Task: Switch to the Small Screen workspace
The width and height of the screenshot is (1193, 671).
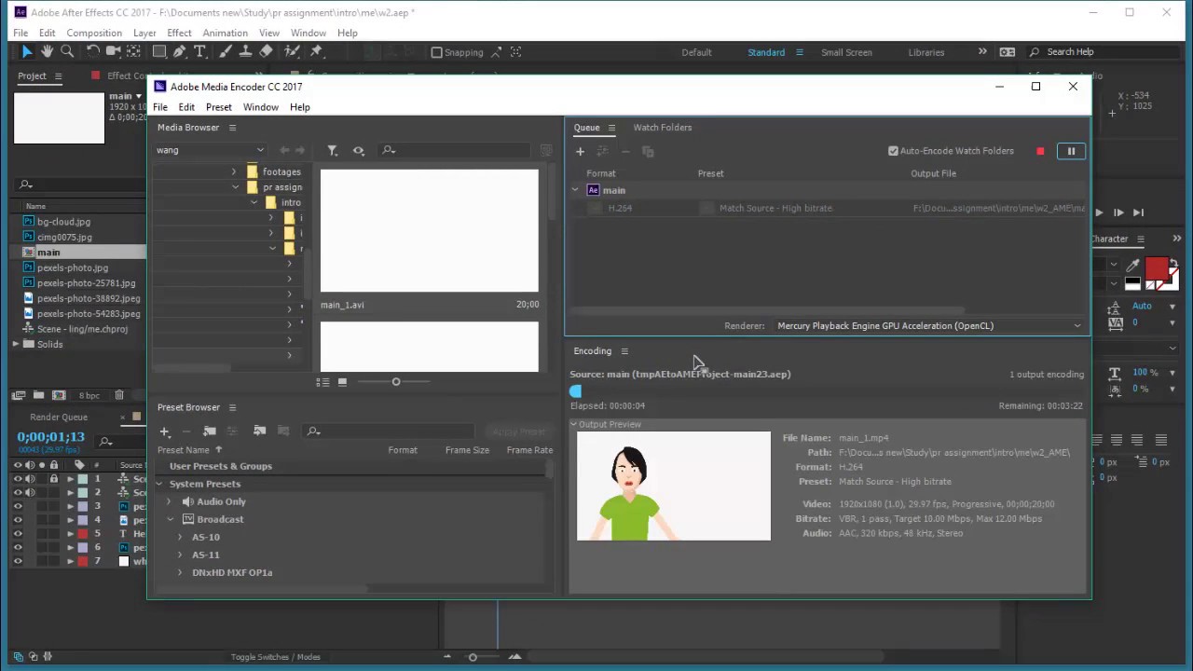Action: (846, 52)
